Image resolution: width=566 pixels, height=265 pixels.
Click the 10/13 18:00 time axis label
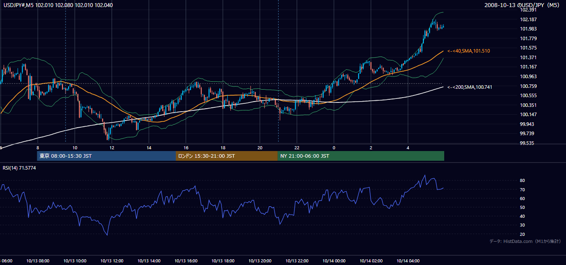click(x=223, y=261)
